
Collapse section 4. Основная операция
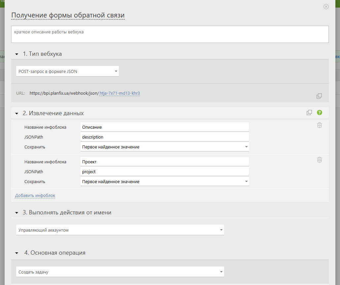[x=17, y=253]
